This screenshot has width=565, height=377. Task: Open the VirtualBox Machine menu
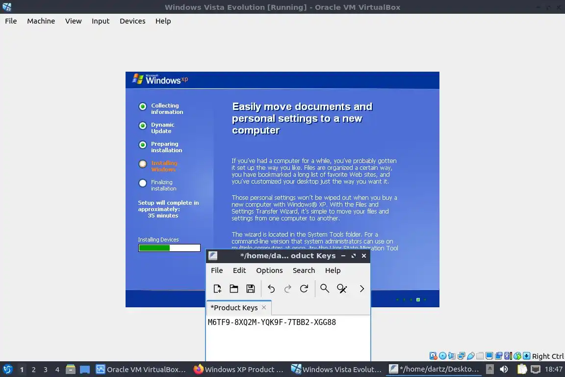[41, 21]
